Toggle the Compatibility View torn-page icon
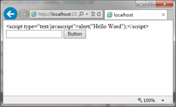The height and width of the screenshot is (107, 176). click(x=93, y=14)
